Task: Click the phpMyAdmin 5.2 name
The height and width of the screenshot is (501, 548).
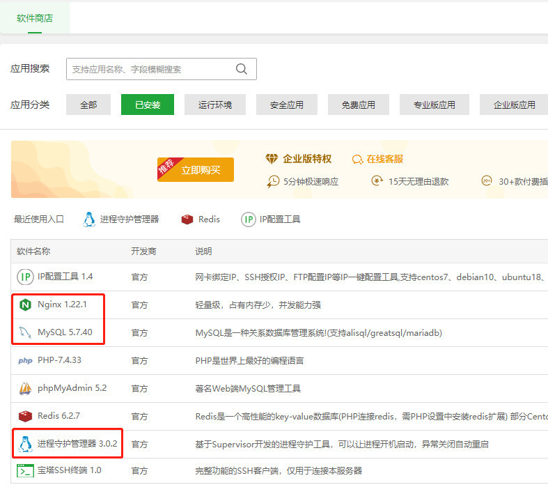Action: pyautogui.click(x=72, y=388)
